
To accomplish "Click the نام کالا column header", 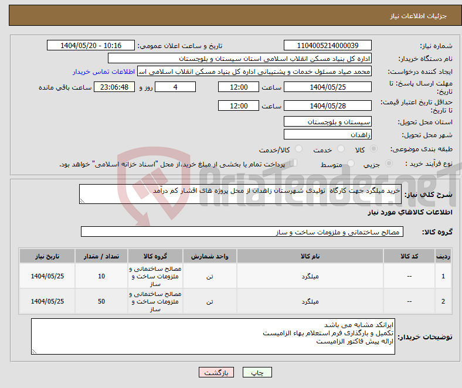I will click(x=310, y=256).
